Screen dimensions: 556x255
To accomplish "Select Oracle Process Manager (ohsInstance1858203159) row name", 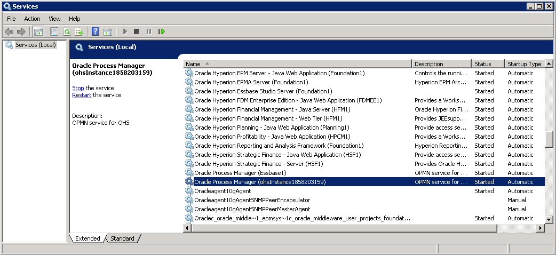I will pos(260,182).
